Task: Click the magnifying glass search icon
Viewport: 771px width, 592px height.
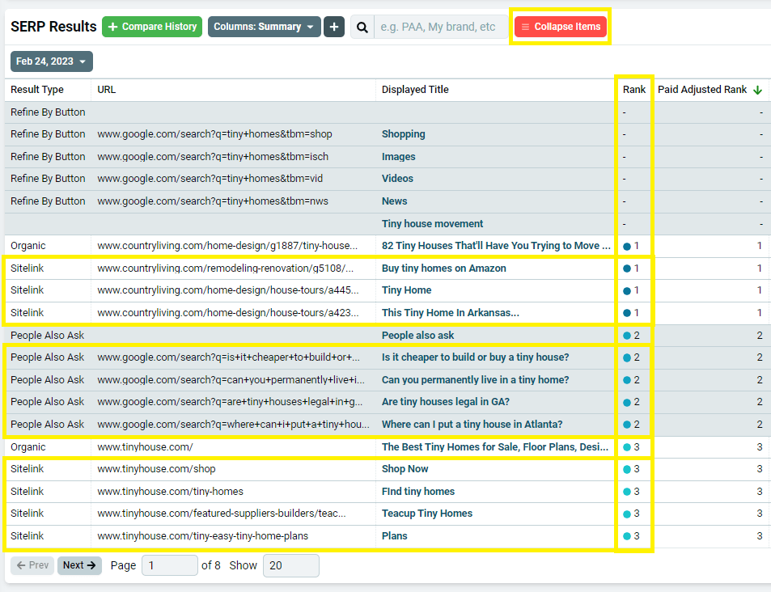Action: (x=362, y=27)
